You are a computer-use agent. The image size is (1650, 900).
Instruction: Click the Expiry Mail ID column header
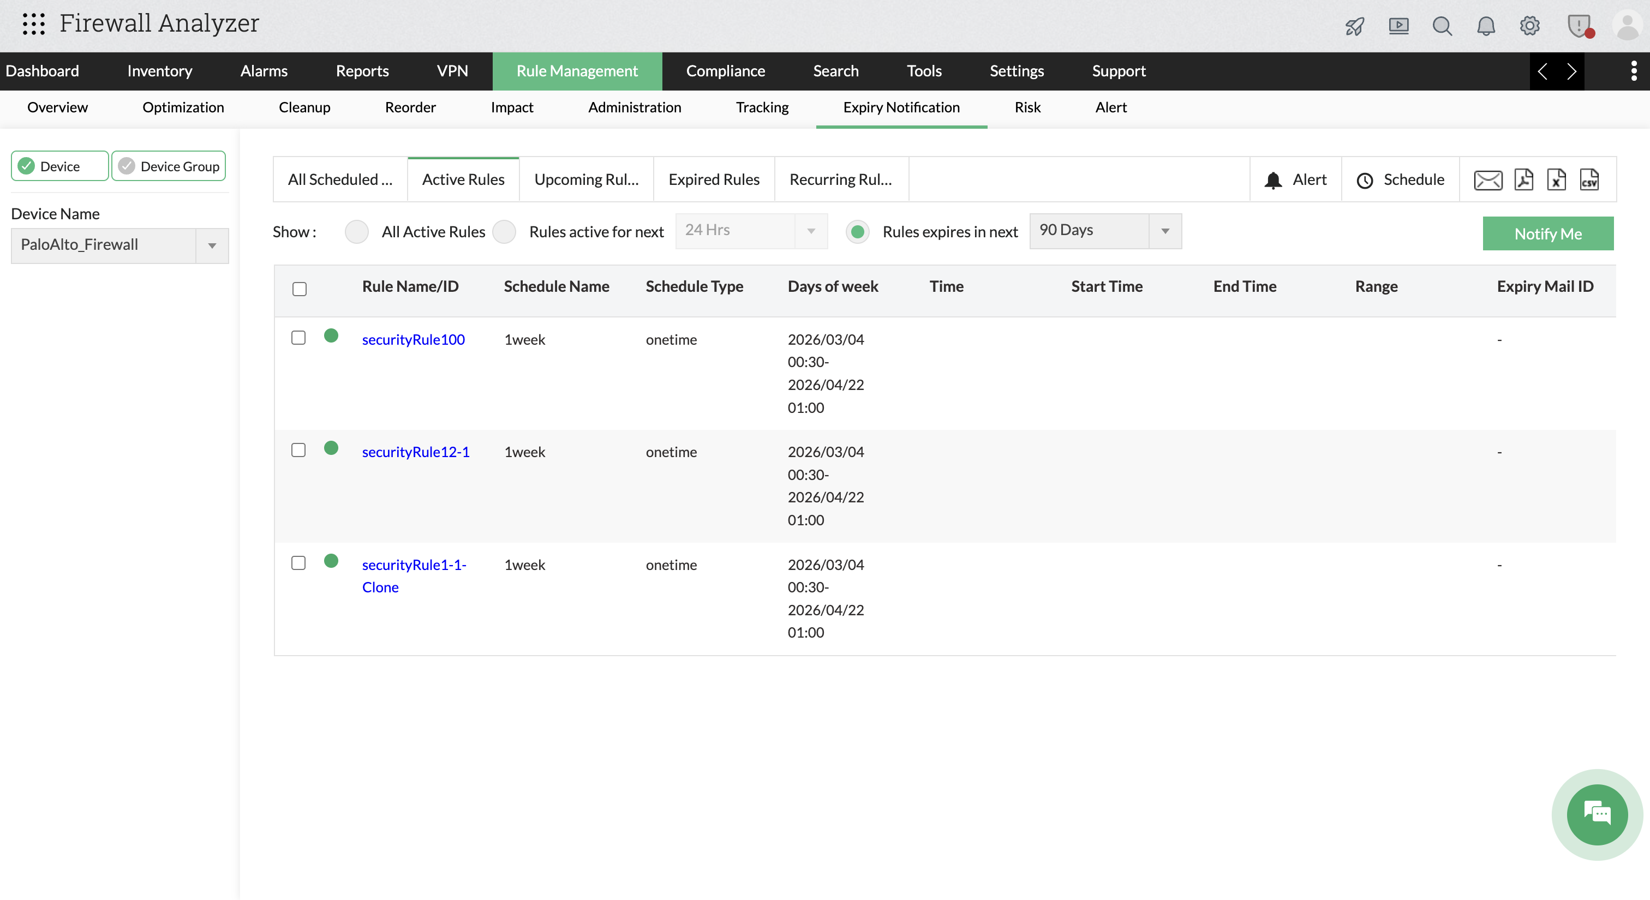1544,287
